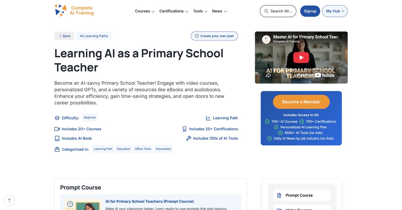Click the page title Learning AI as a Primary School Teacher
The image size is (402, 210).
[x=139, y=60]
